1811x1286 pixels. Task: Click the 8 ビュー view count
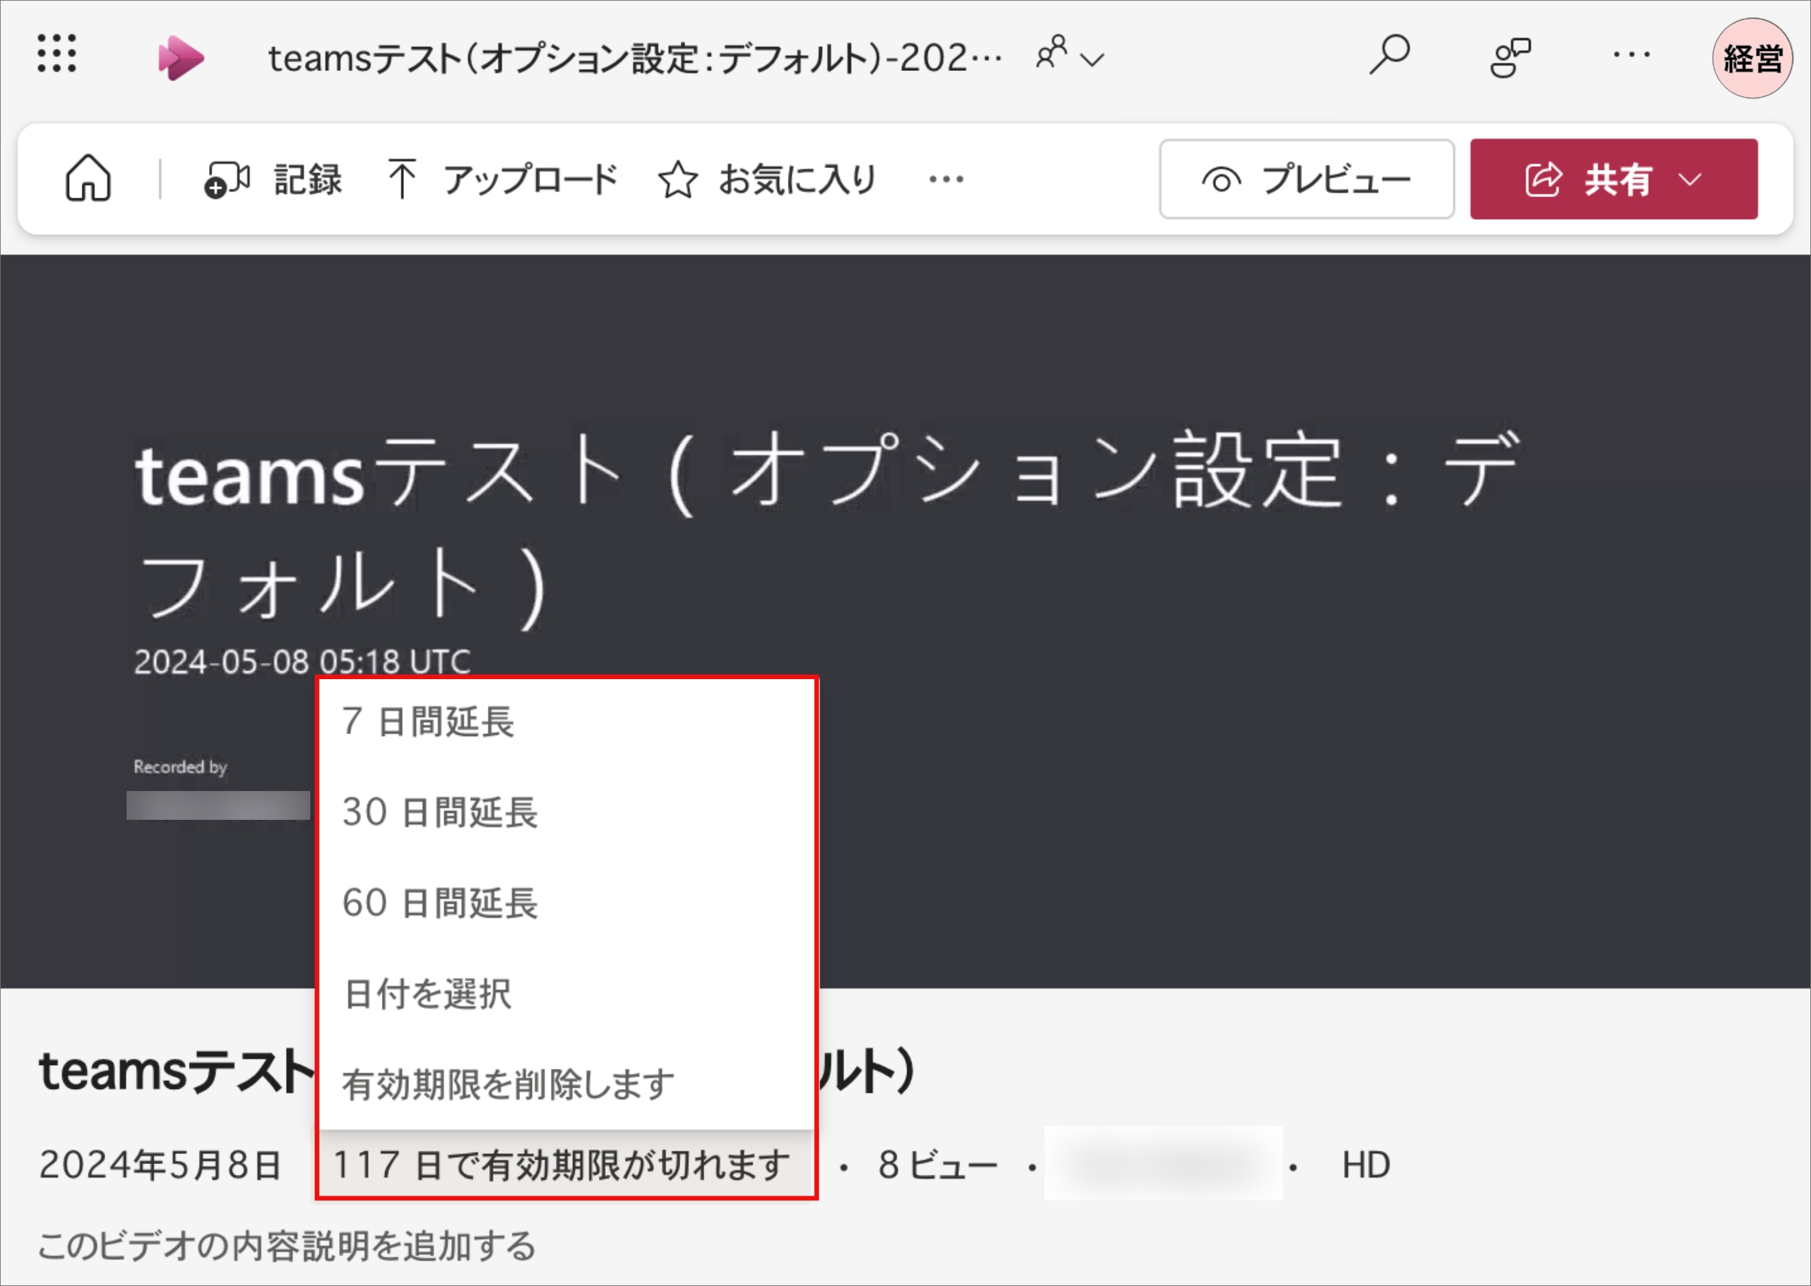click(937, 1165)
